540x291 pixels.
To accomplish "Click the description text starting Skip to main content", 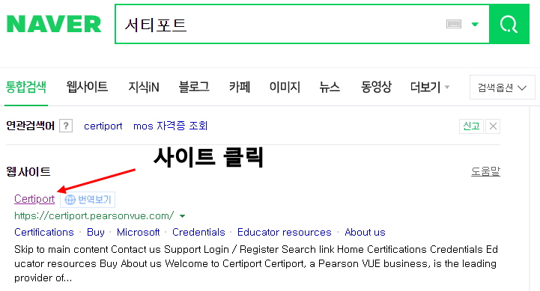I will [256, 263].
